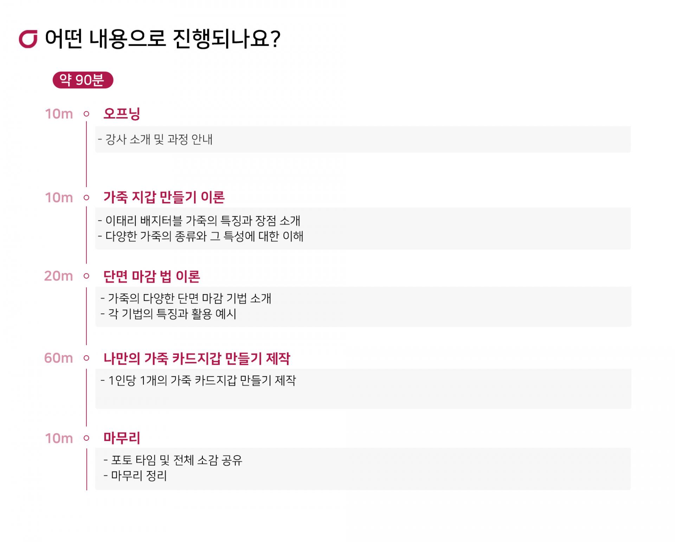675x542 pixels.
Task: Click the '1인당 1개의 가죽 카드지갑 만들기 제작' line
Action: point(199,380)
